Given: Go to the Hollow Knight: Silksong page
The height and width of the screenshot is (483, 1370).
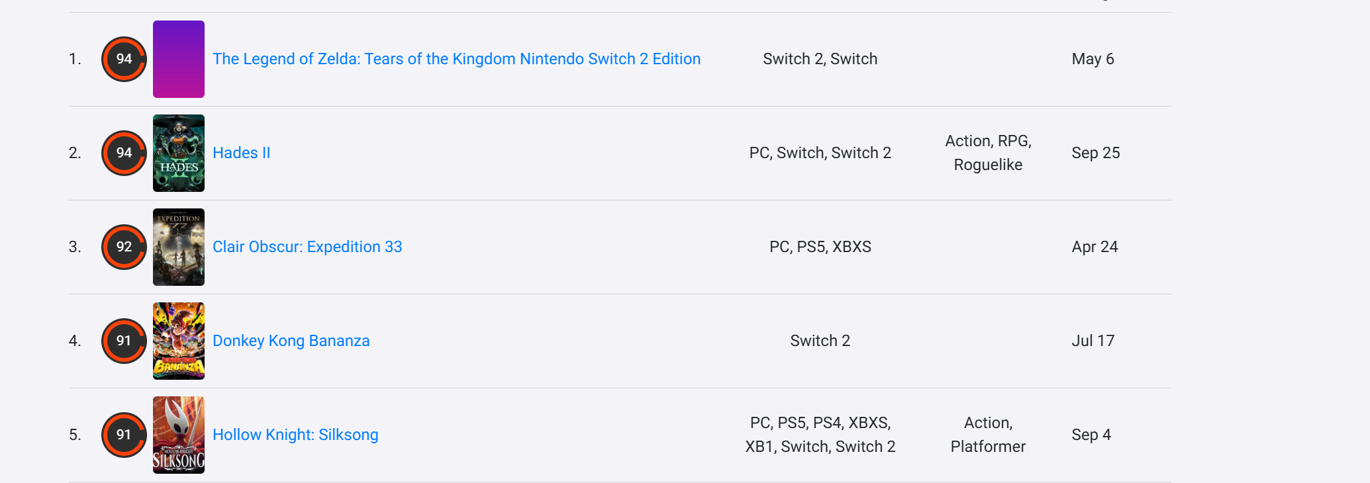Looking at the screenshot, I should (295, 435).
